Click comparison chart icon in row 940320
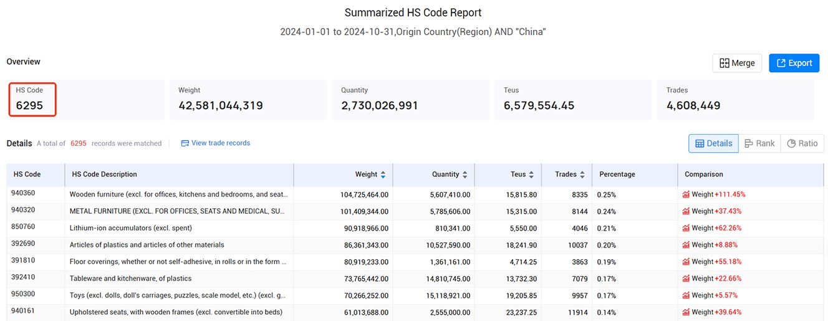This screenshot has height=321, width=828. [x=686, y=211]
